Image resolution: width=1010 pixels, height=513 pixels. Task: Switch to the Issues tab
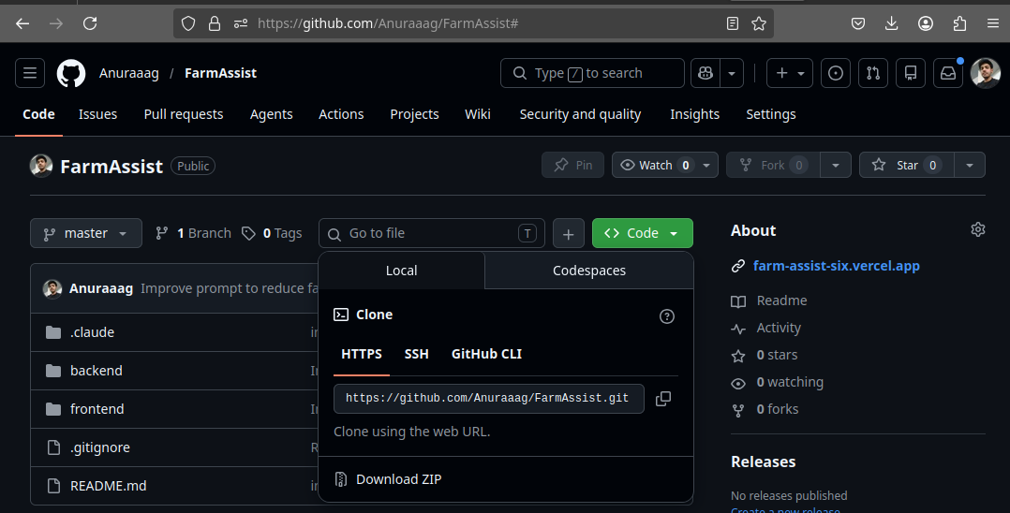pos(97,114)
